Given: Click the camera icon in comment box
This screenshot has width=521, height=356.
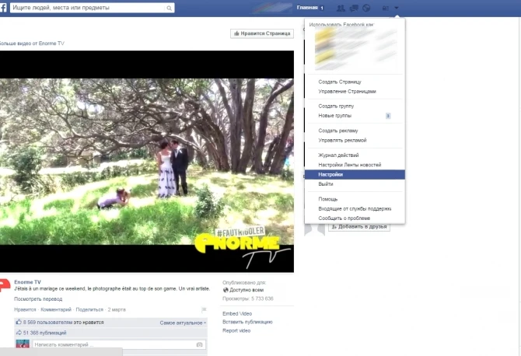Looking at the screenshot, I should click(199, 344).
